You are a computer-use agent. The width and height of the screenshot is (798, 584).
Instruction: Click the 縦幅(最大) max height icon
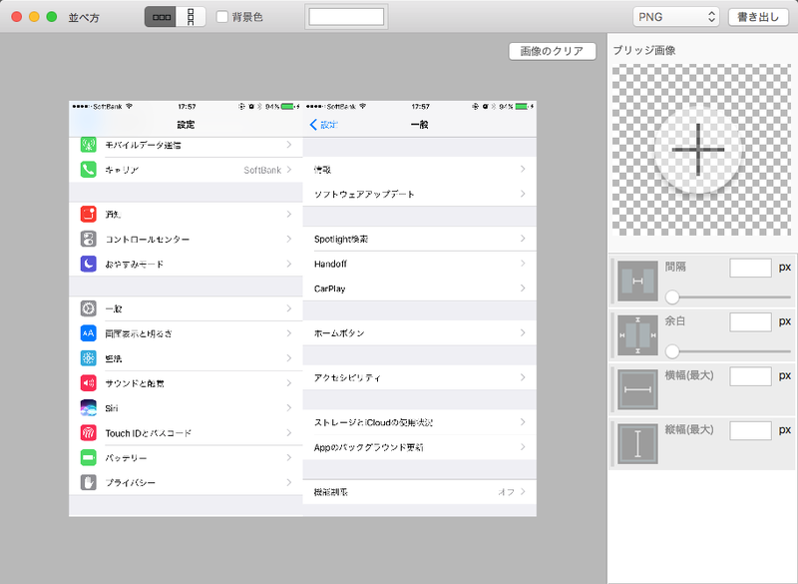637,443
